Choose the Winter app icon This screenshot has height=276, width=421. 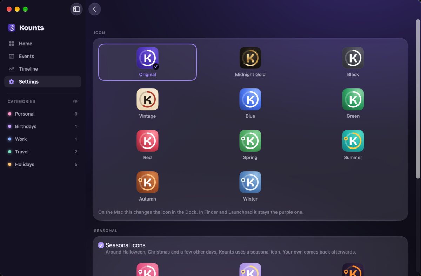(250, 182)
